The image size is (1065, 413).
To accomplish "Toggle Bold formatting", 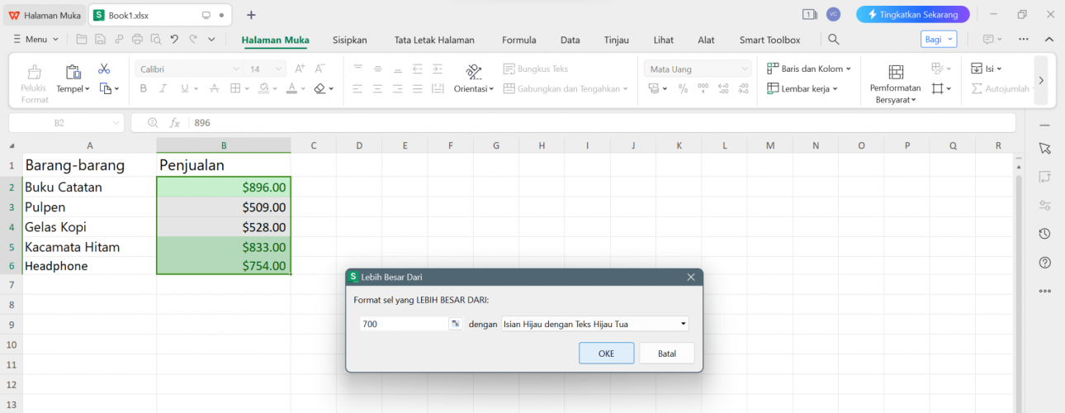I will coord(143,88).
